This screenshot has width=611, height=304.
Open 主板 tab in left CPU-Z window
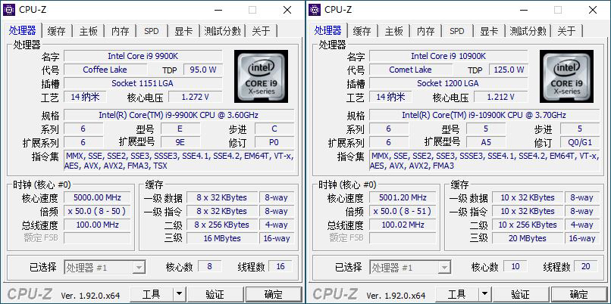[89, 31]
